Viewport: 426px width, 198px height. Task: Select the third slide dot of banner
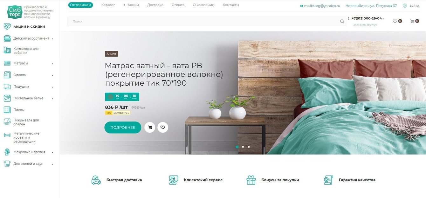point(249,147)
